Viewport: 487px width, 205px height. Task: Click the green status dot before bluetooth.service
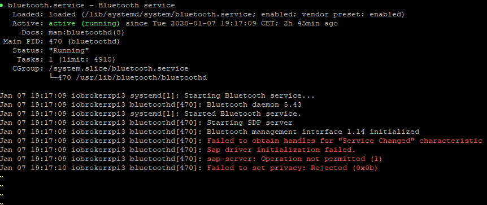(2, 6)
